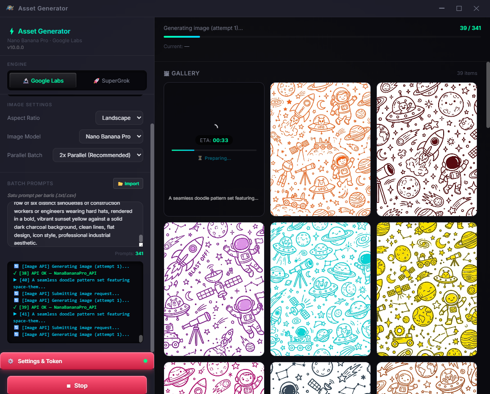Open the purple BLAST OFF doodle thumbnail
The width and height of the screenshot is (490, 394).
coord(214,289)
